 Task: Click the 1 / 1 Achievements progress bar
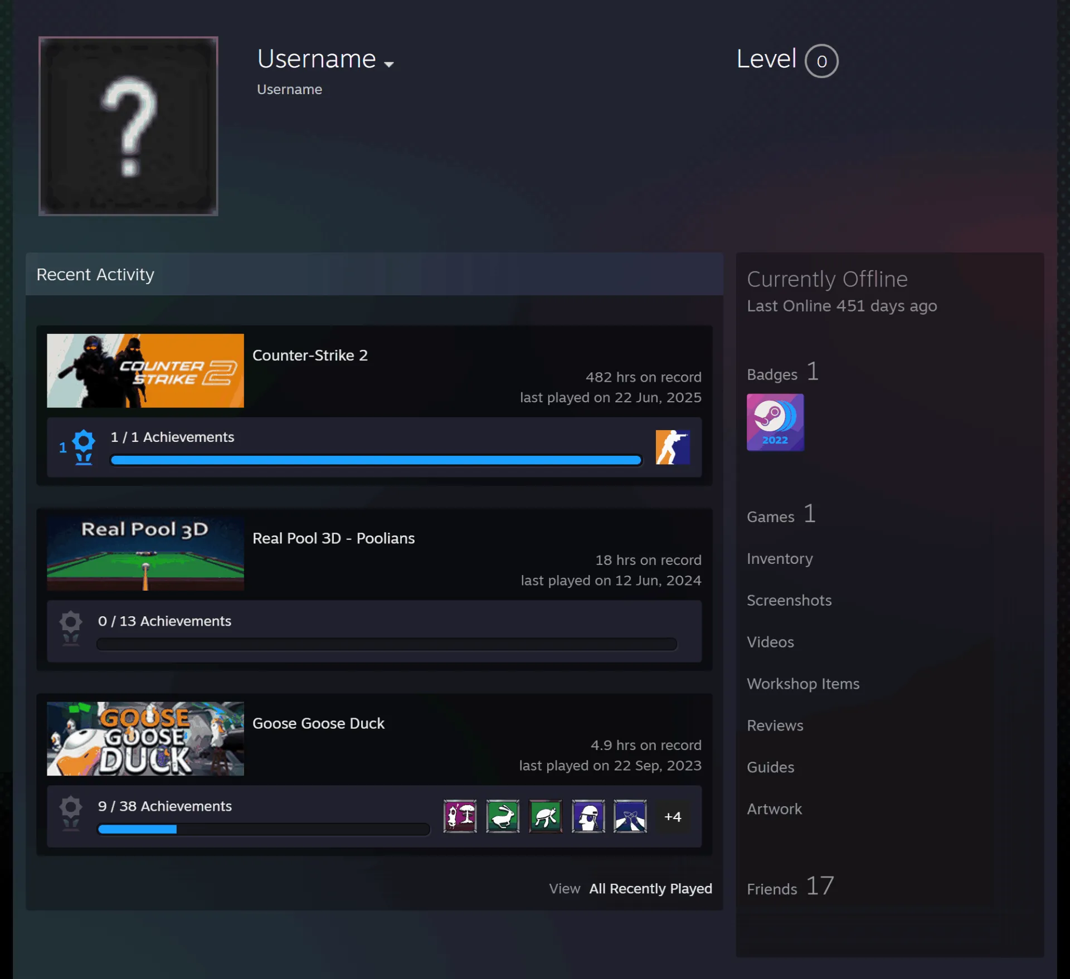pos(376,460)
